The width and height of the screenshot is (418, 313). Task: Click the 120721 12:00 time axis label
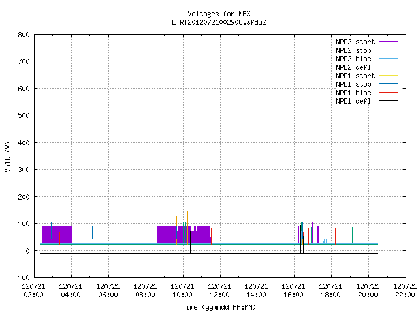pos(219,291)
